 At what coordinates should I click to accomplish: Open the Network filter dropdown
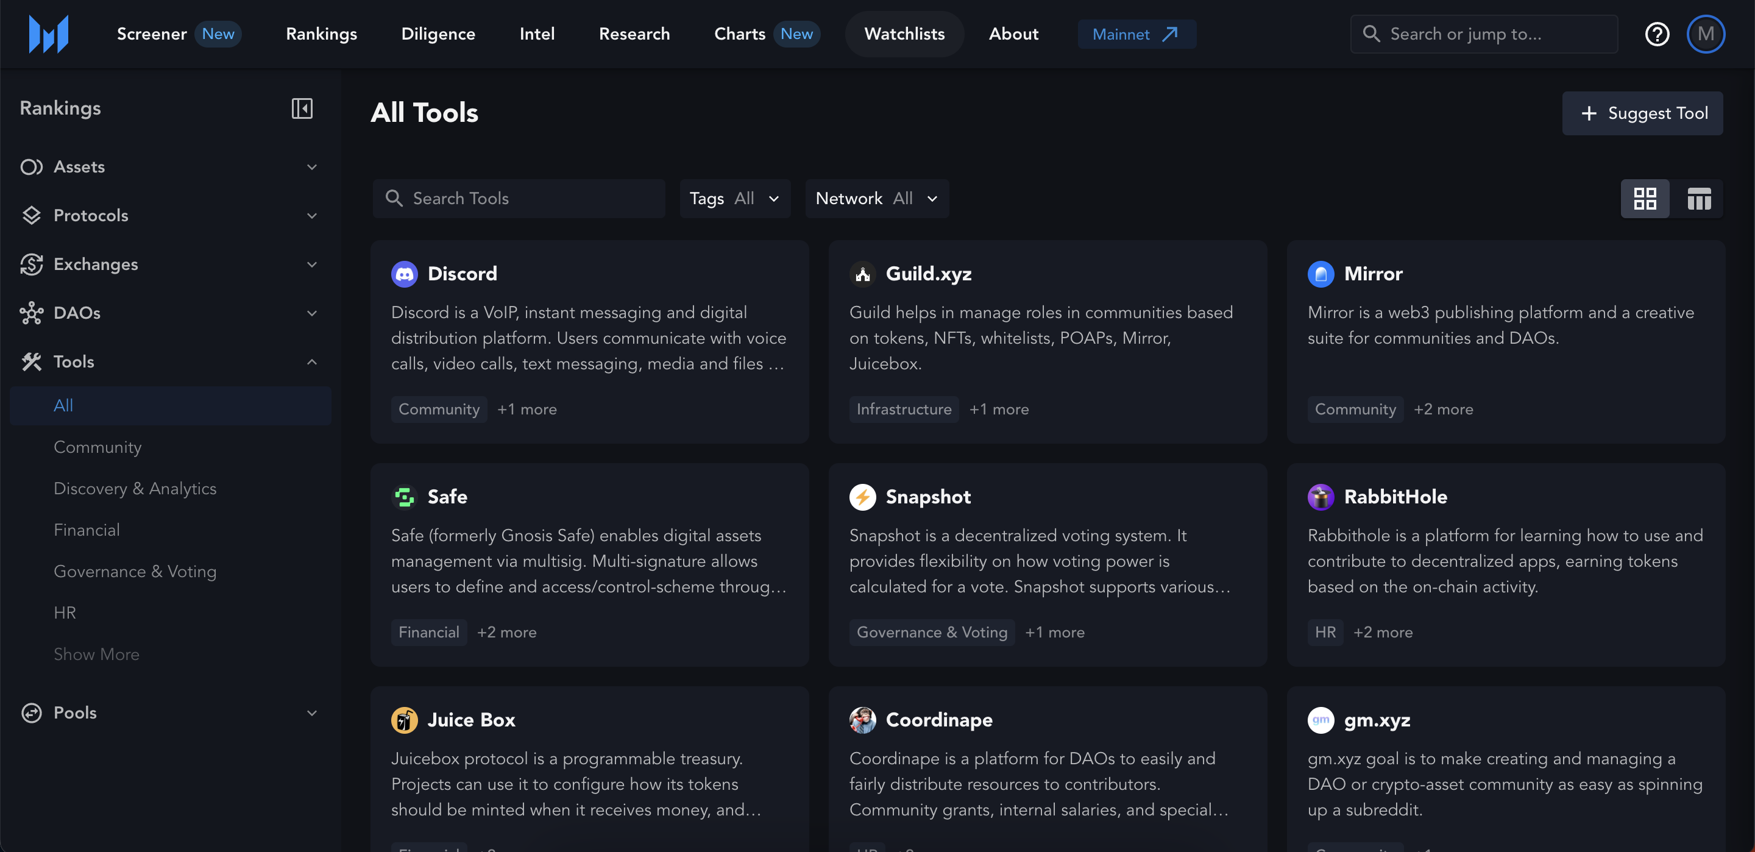click(x=876, y=198)
